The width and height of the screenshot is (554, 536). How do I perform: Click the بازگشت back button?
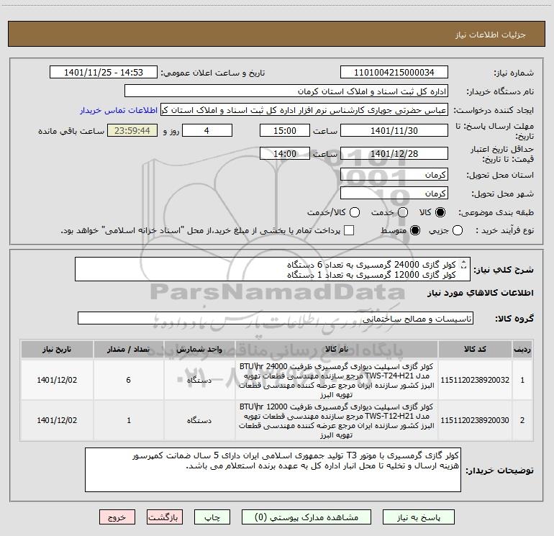(x=165, y=517)
